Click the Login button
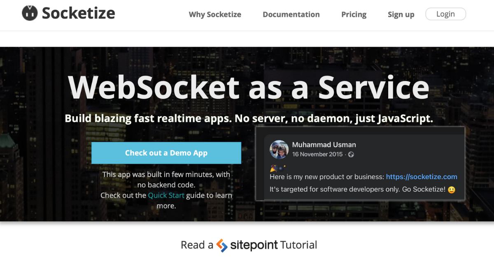The width and height of the screenshot is (494, 259). coord(445,14)
